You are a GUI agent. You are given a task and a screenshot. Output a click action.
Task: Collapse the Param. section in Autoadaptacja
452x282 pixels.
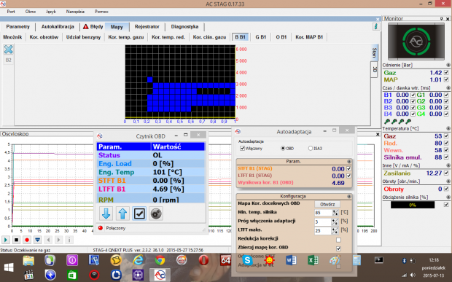tap(349, 162)
